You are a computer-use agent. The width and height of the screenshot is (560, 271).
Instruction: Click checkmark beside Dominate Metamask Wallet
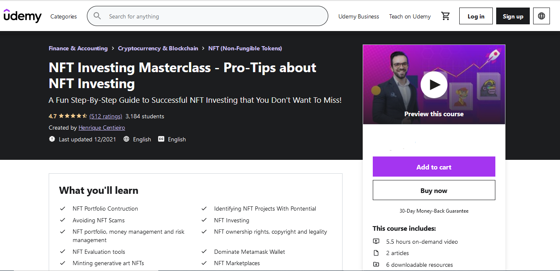tap(204, 252)
